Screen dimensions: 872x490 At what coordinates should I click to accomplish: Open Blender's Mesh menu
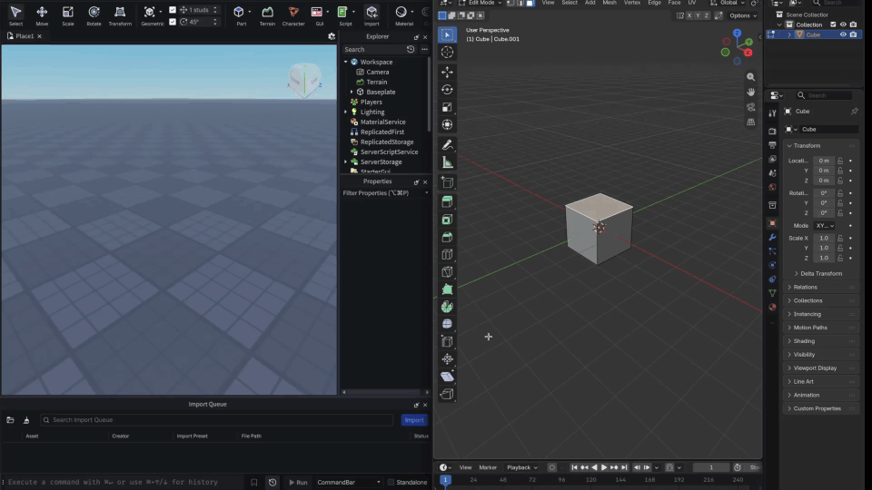click(609, 3)
